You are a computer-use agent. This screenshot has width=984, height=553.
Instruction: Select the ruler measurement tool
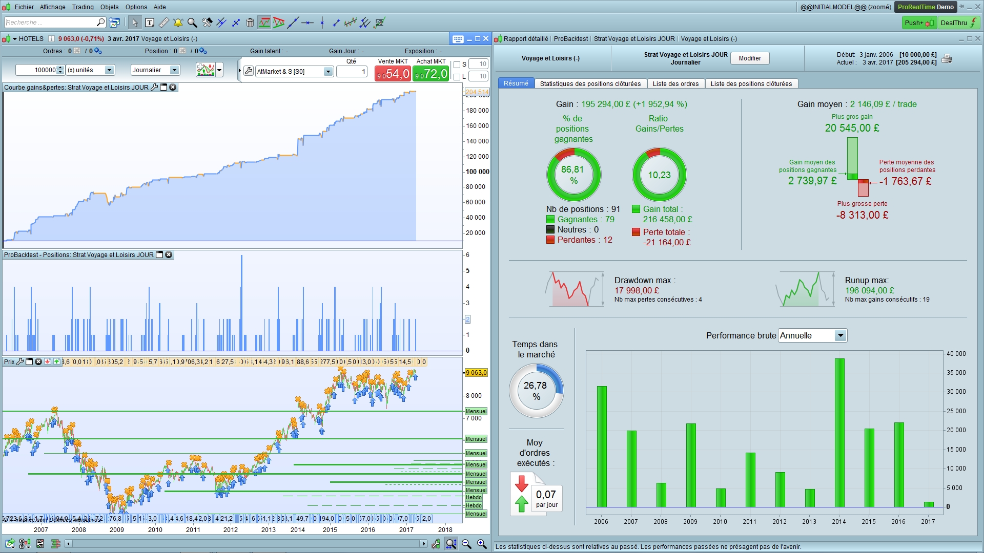[164, 23]
